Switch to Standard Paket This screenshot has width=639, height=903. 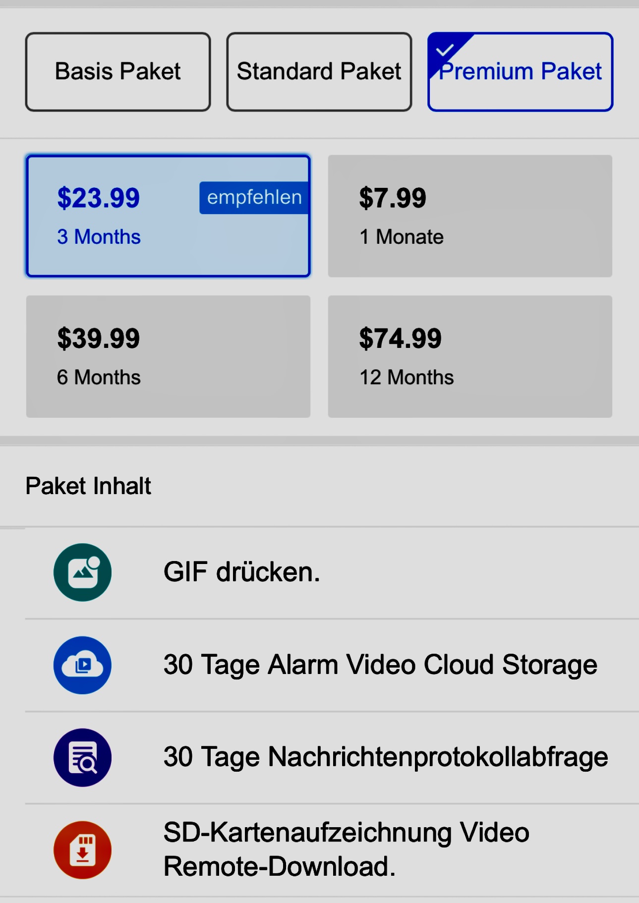coord(319,72)
